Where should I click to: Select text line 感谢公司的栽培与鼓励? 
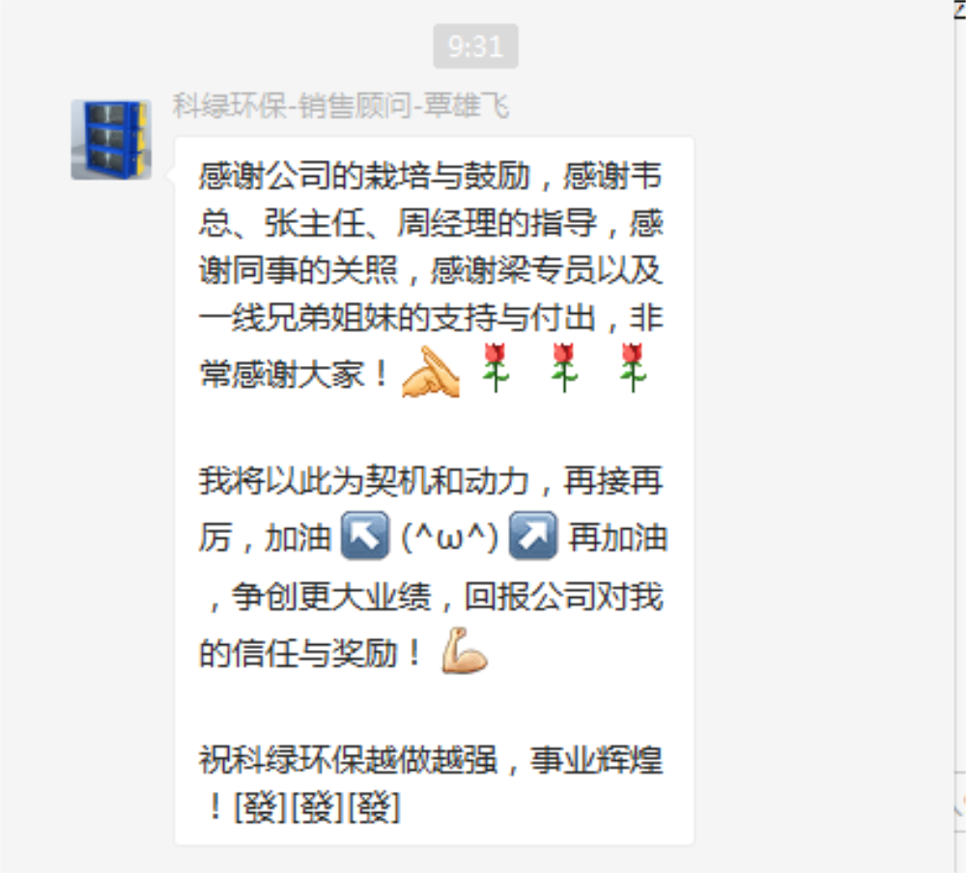click(364, 176)
